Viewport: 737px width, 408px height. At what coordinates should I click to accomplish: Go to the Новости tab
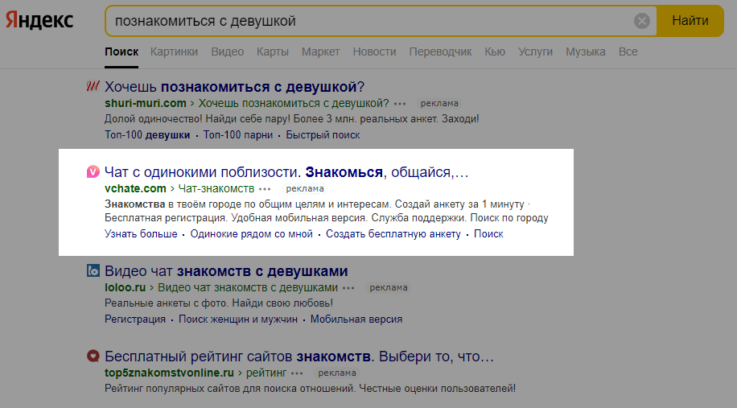(x=375, y=52)
